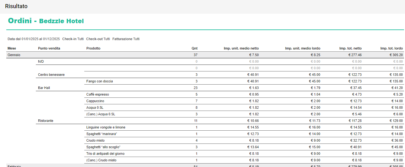Click the 'Imp. tot. netto' column header
The height and width of the screenshot is (167, 405).
pyautogui.click(x=350, y=49)
